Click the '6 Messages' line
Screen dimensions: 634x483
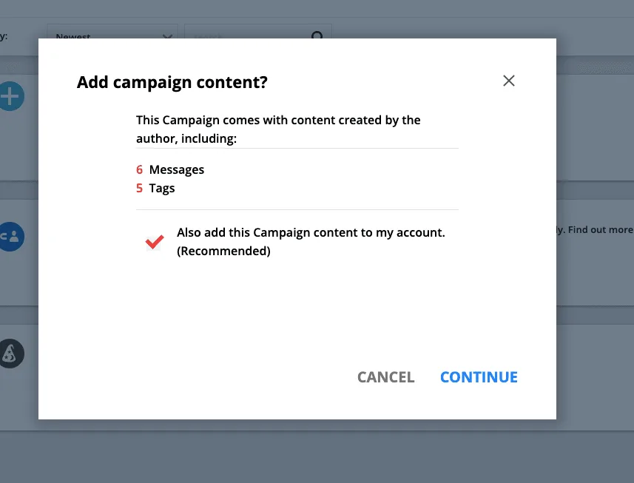(170, 169)
